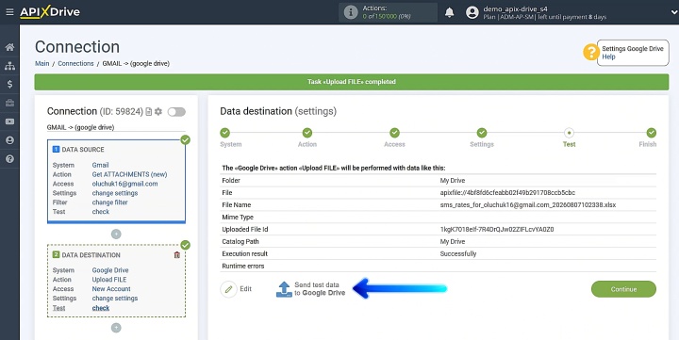The image size is (679, 340).
Task: Go to the Finish step
Action: [x=652, y=133]
